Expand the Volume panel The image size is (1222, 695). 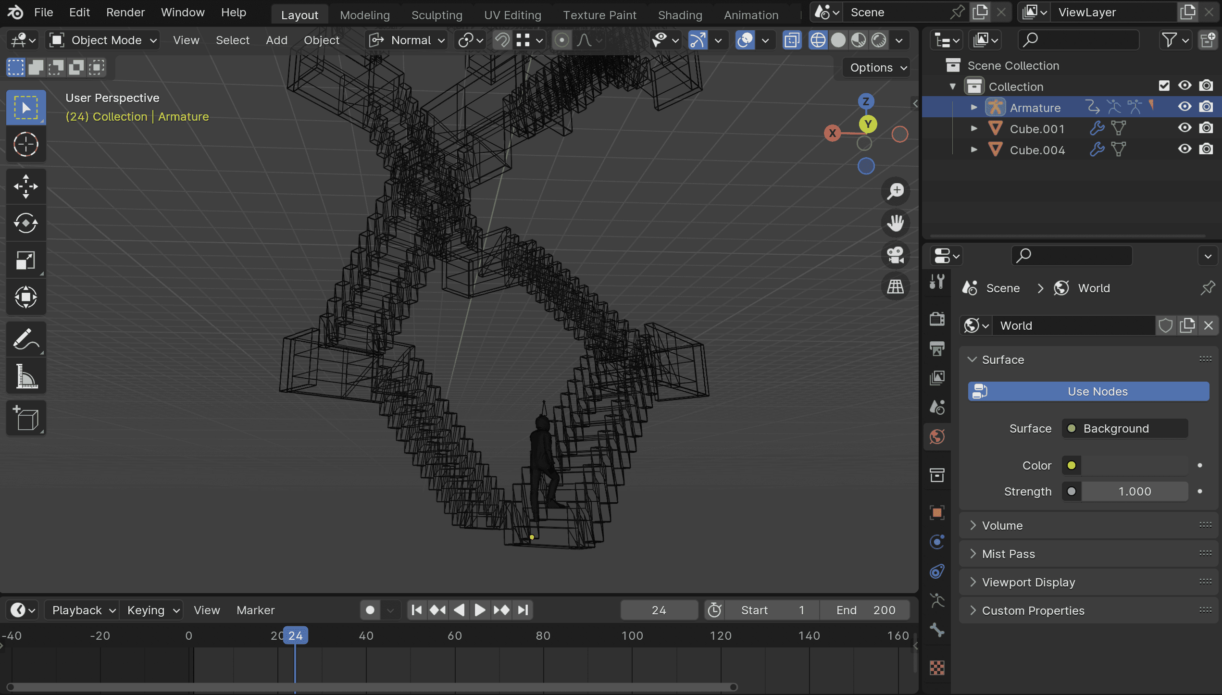pyautogui.click(x=1002, y=525)
